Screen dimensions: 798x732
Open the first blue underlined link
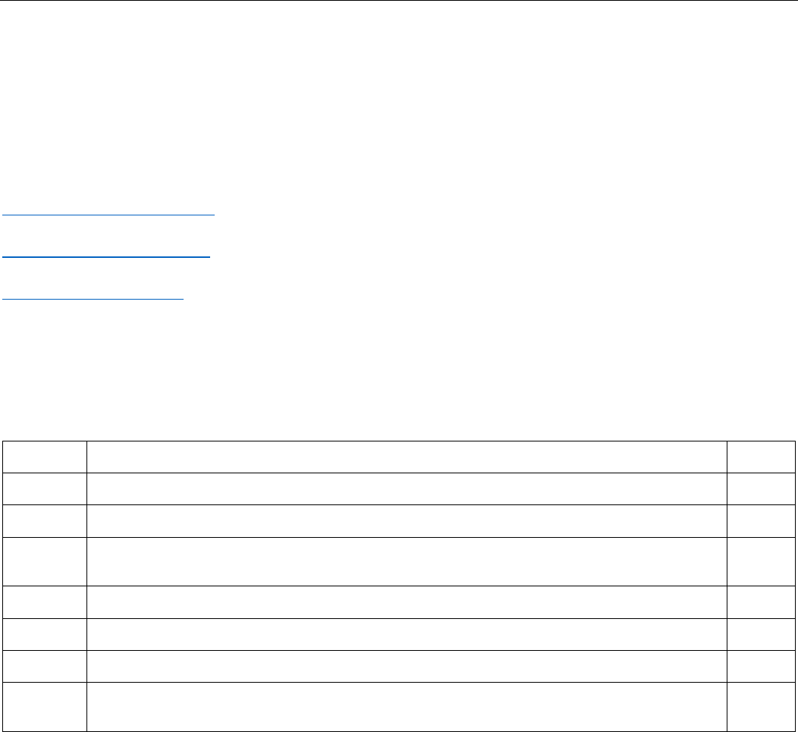109,214
